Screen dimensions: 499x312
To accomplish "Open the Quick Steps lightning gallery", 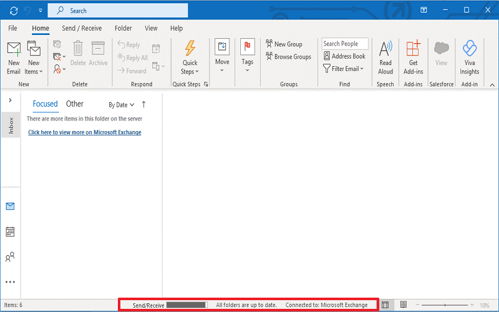I will coord(190,58).
